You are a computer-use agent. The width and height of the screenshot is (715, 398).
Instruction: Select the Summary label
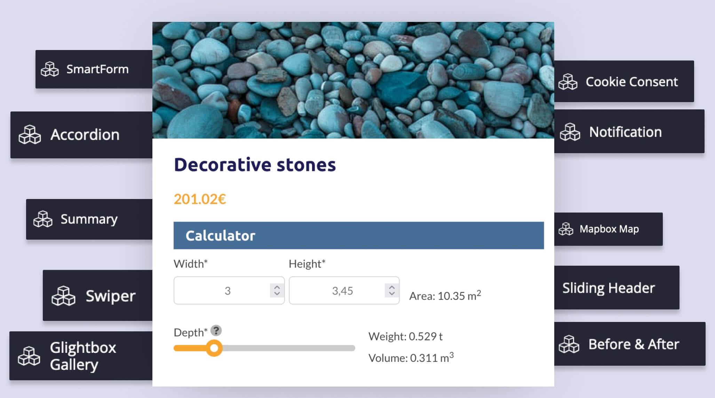point(89,219)
